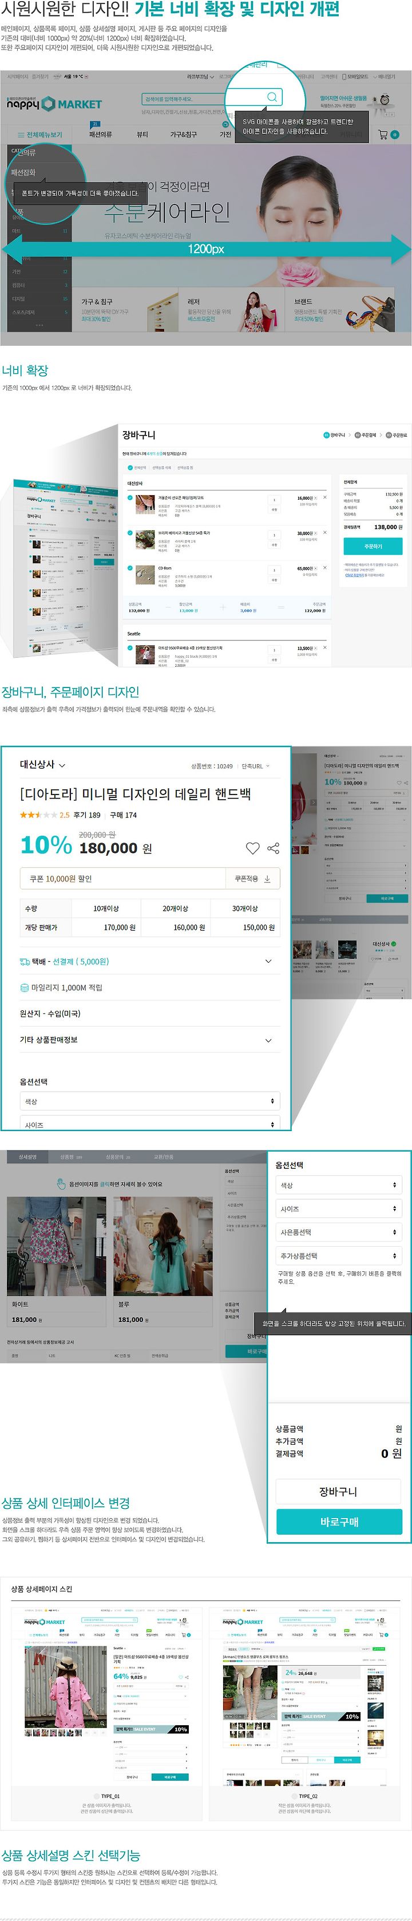The width and height of the screenshot is (412, 1921).
Task: Toggle checkbox for the CD-Rom cart item
Action: 130,568
